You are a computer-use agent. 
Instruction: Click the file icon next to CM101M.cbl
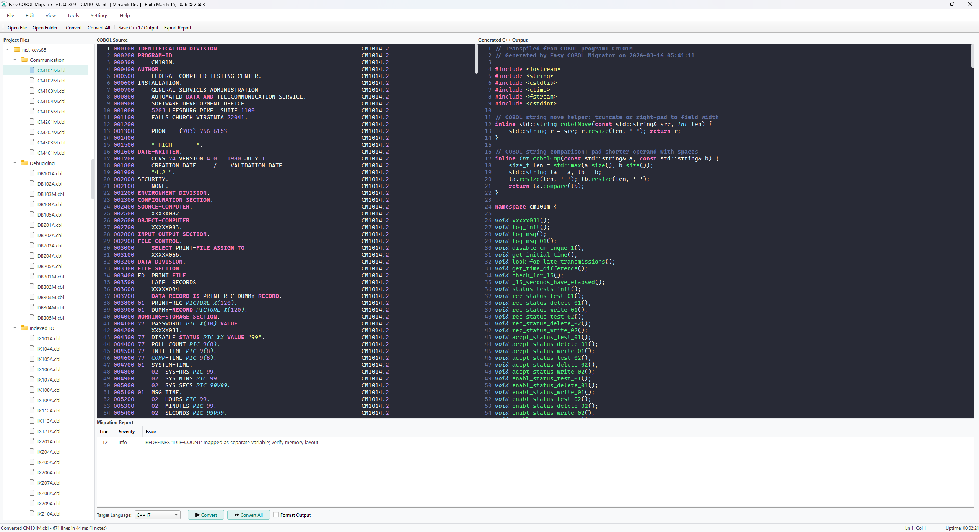[x=33, y=70]
